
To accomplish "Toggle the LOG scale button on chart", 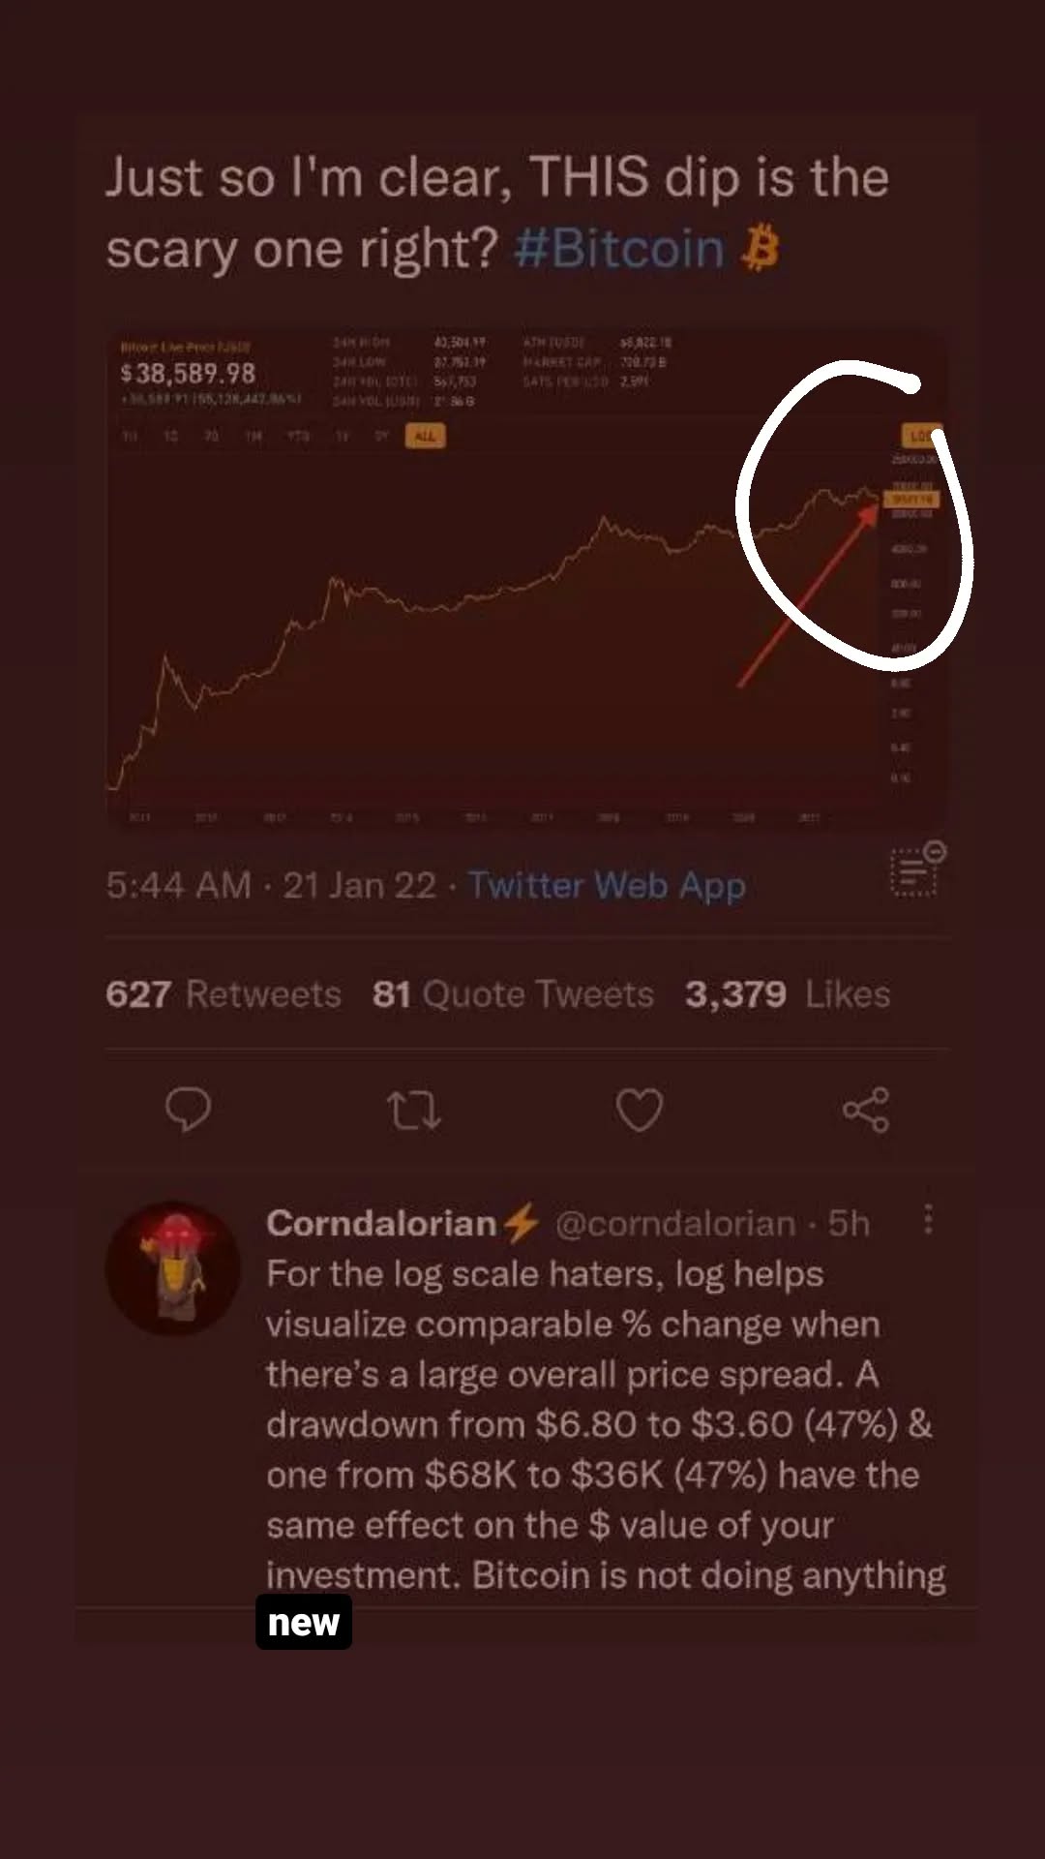I will pos(917,436).
